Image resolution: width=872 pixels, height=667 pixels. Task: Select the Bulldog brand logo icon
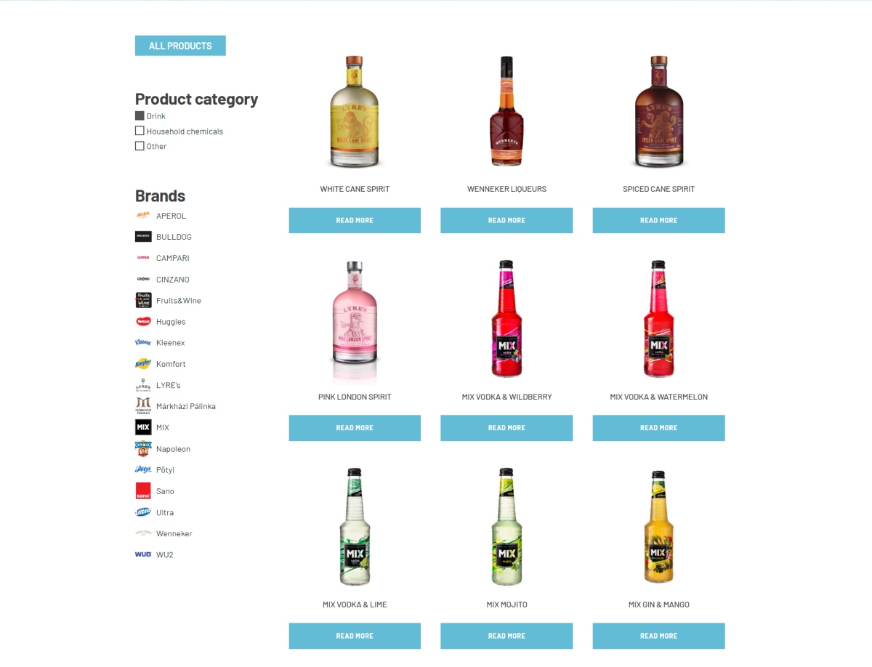point(143,237)
